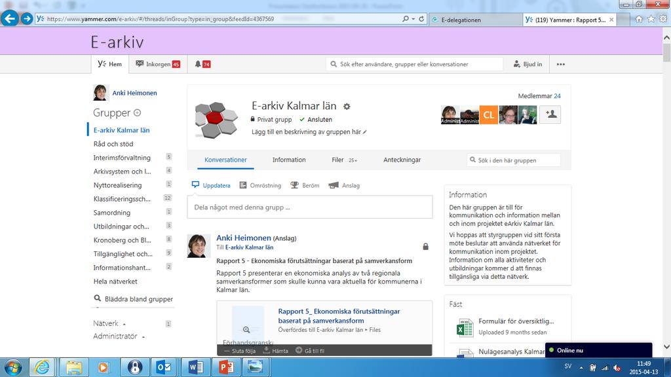The width and height of the screenshot is (671, 377).
Task: Click the Medlemmar 24 count link
Action: (x=539, y=96)
